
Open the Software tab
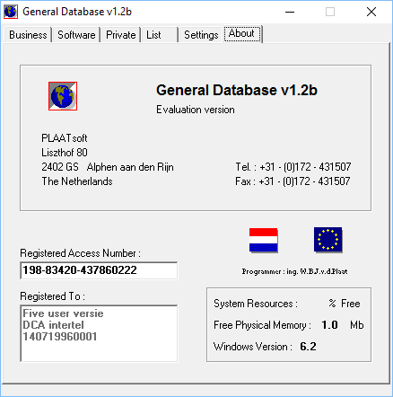[x=76, y=35]
